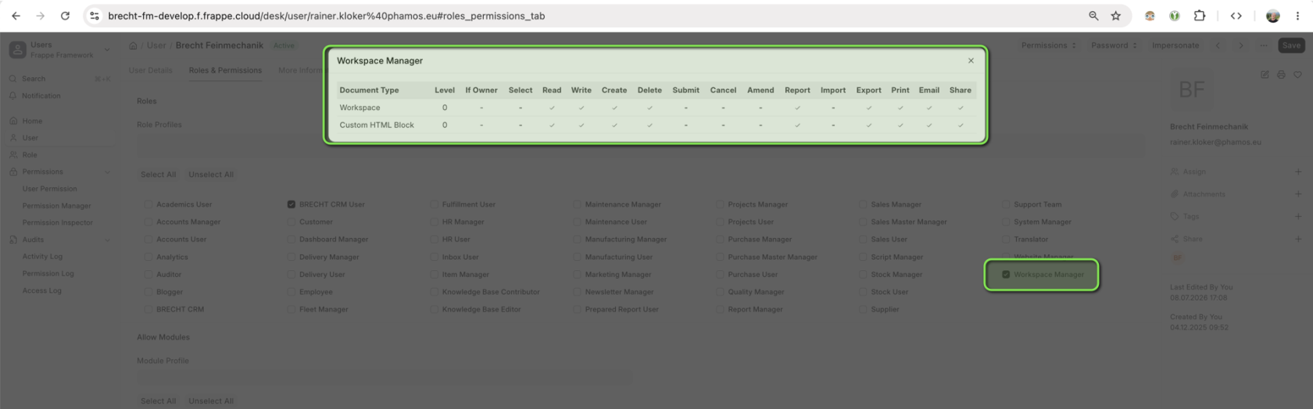The width and height of the screenshot is (1313, 409).
Task: Click the home icon in breadcrumb
Action: pyautogui.click(x=133, y=45)
